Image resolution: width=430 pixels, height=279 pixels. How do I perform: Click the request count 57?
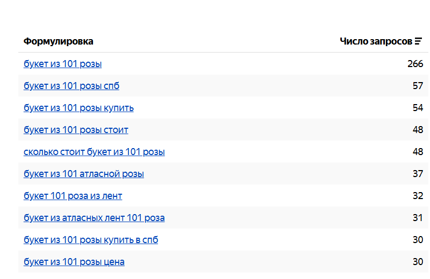418,86
